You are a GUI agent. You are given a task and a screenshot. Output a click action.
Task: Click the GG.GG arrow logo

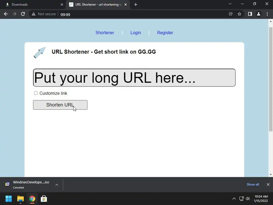(x=40, y=53)
